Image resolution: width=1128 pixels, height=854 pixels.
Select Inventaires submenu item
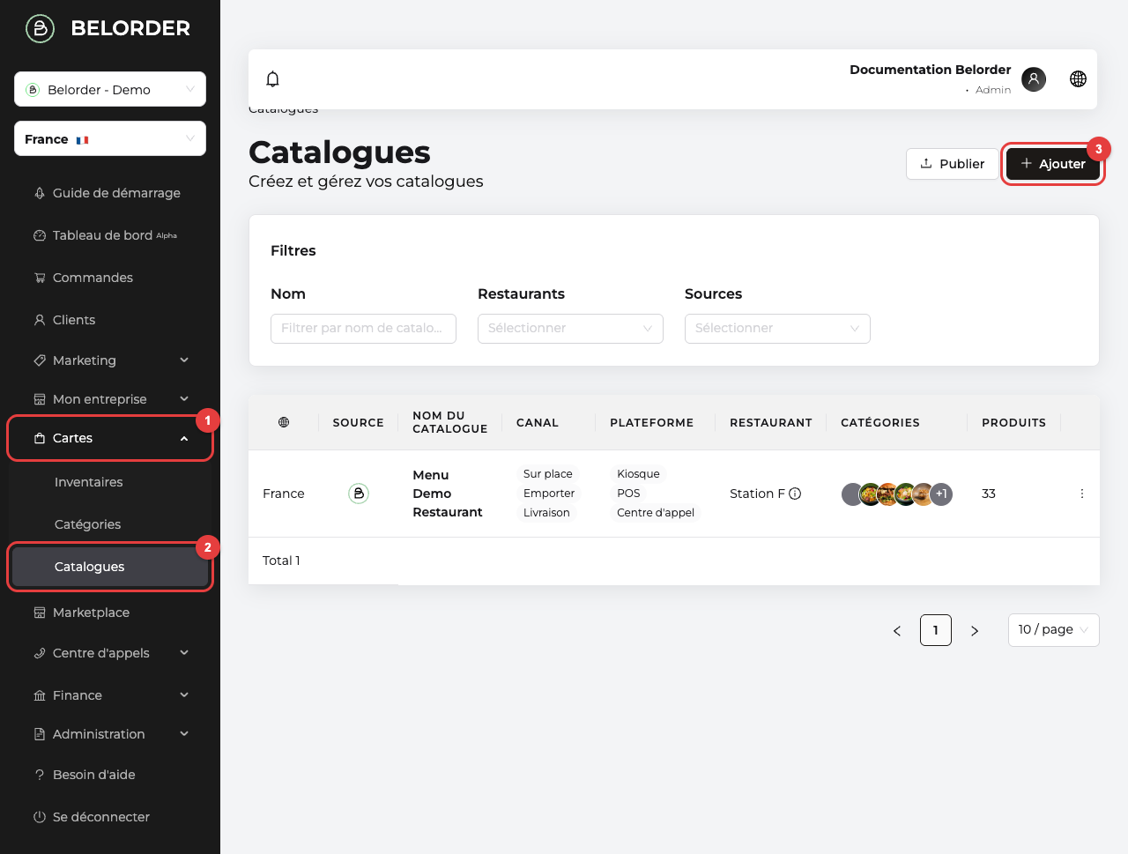tap(88, 482)
